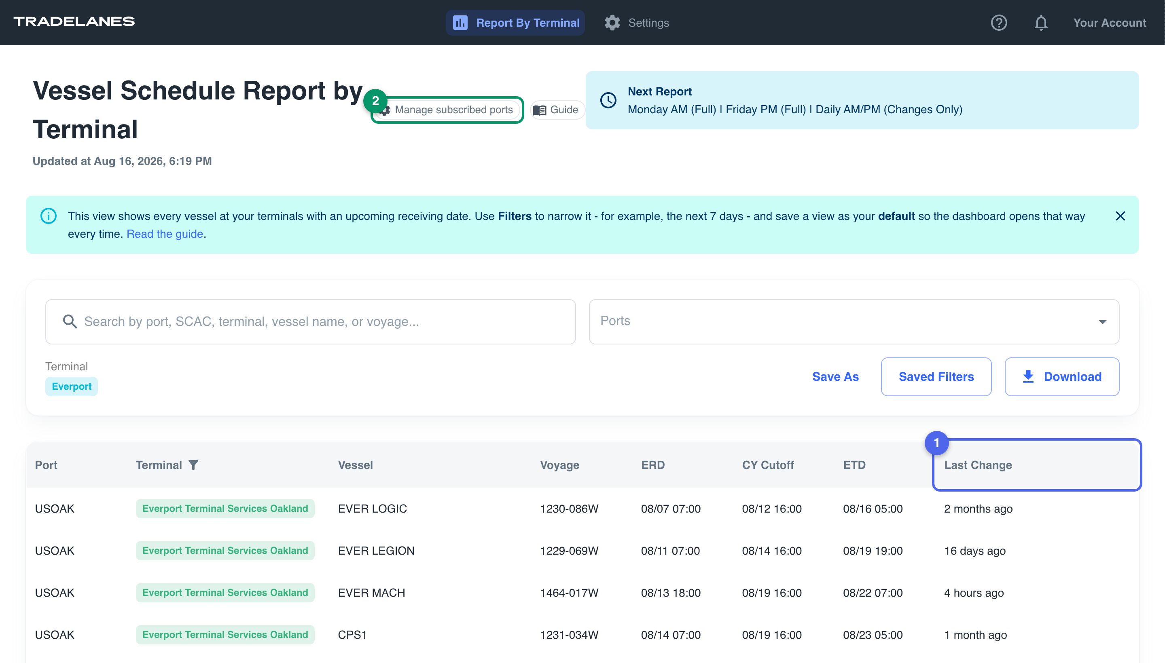This screenshot has height=663, width=1165.
Task: Click the info circle icon in banner
Action: 48,216
